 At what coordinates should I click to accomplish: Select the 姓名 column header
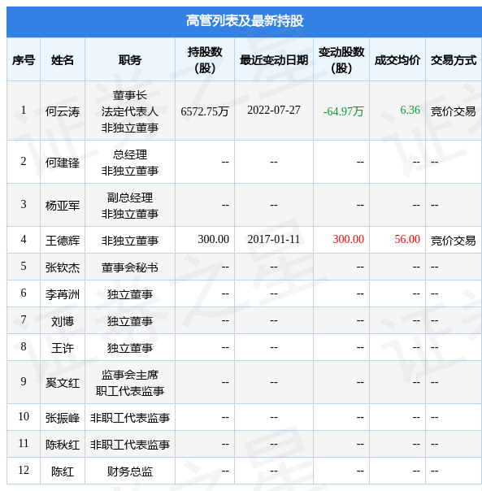(x=63, y=60)
